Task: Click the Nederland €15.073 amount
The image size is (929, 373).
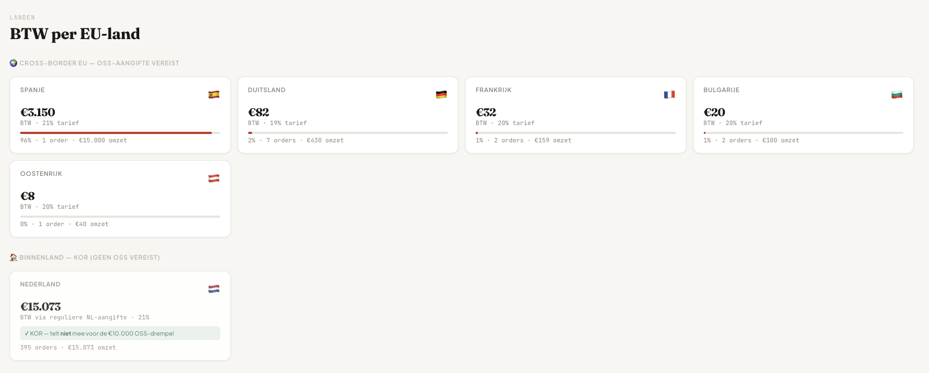Action: tap(40, 307)
